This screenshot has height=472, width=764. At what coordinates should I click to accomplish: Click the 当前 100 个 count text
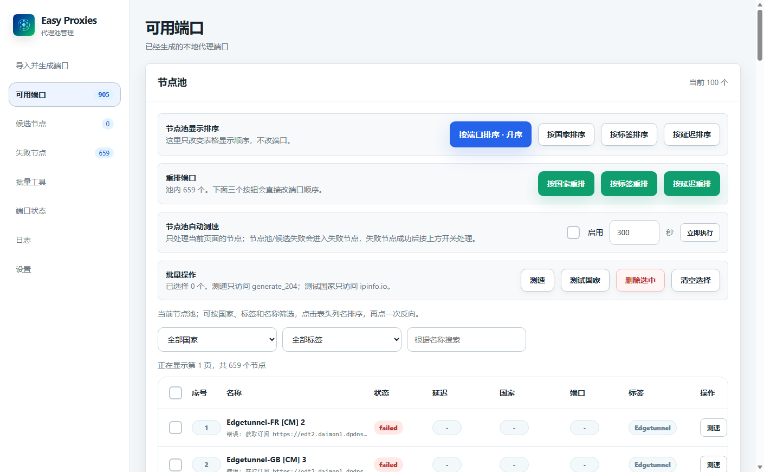pyautogui.click(x=709, y=82)
